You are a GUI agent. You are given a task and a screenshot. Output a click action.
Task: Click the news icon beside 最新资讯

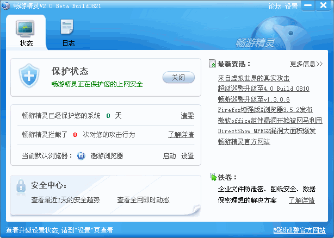pos(212,64)
